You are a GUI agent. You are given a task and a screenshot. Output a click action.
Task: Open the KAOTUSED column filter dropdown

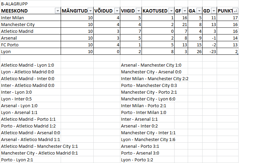171,11
